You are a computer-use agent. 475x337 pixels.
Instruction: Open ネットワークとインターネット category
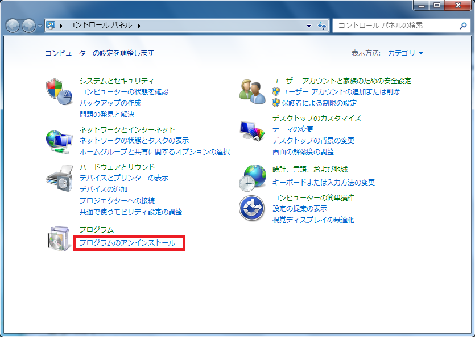127,129
